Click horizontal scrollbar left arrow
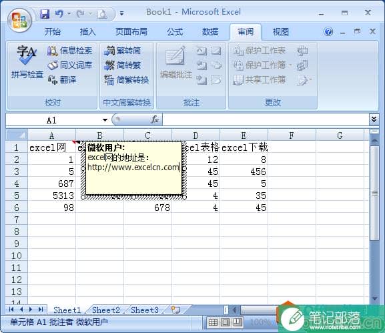Screen dimensions: 385x333 coord(234,310)
